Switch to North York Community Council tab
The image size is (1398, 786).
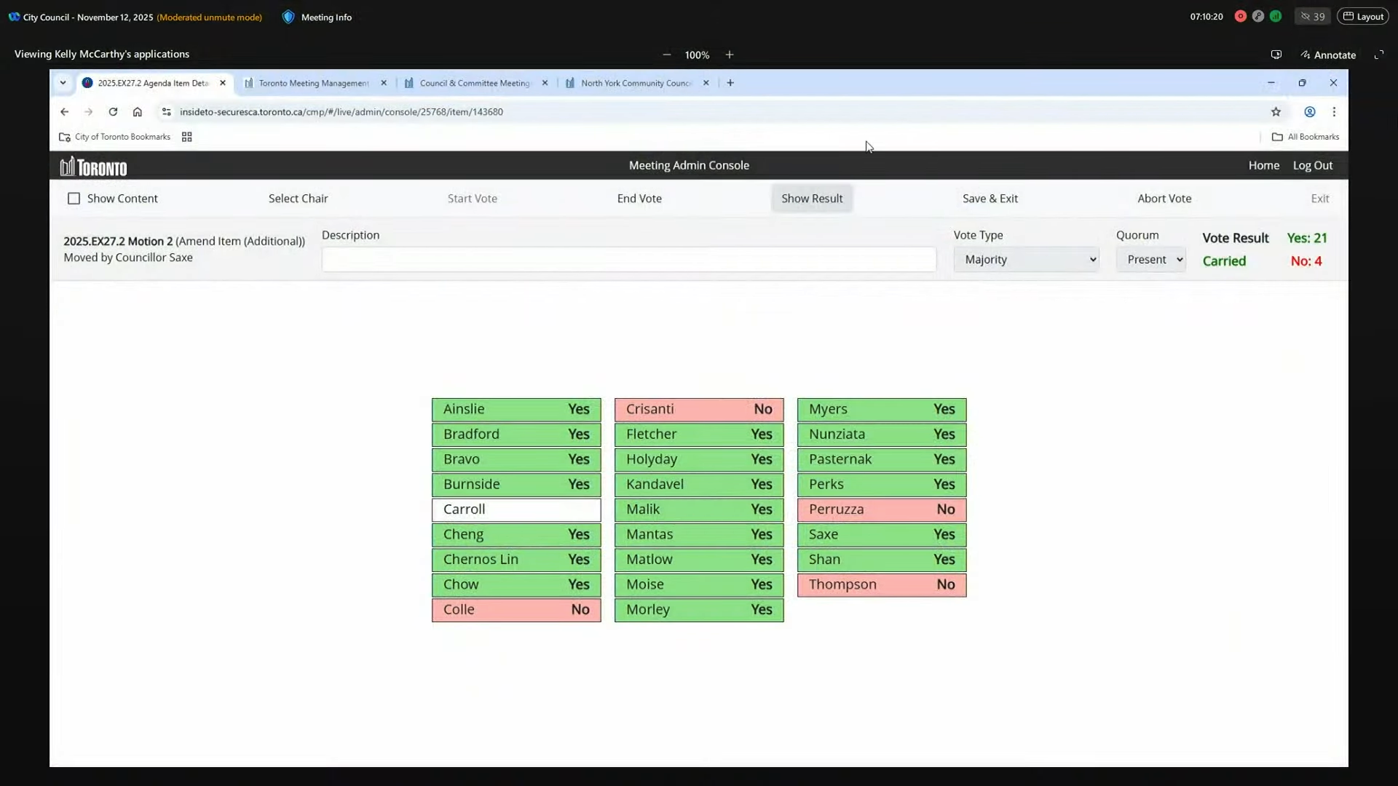[x=635, y=83]
